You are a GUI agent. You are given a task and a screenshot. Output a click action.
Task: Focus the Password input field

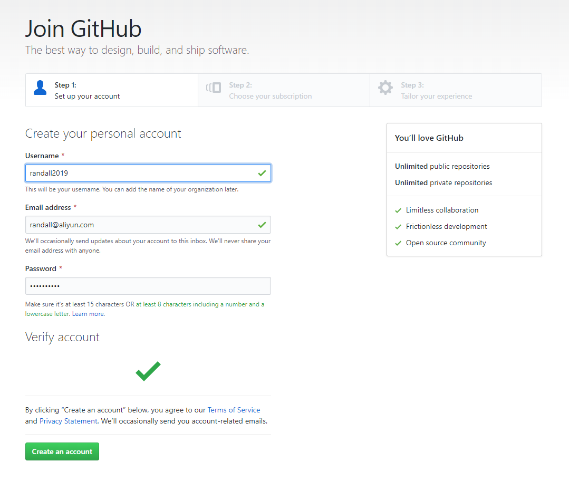pos(148,286)
